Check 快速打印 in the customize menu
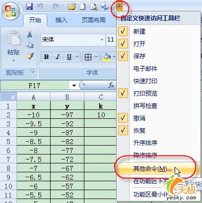The height and width of the screenshot is (203, 202). point(145,81)
